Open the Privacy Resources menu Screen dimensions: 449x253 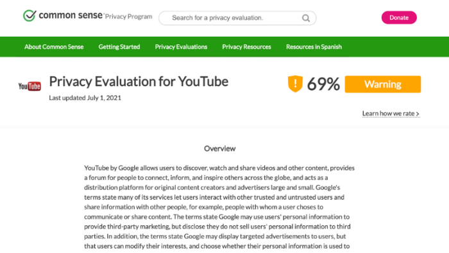246,47
